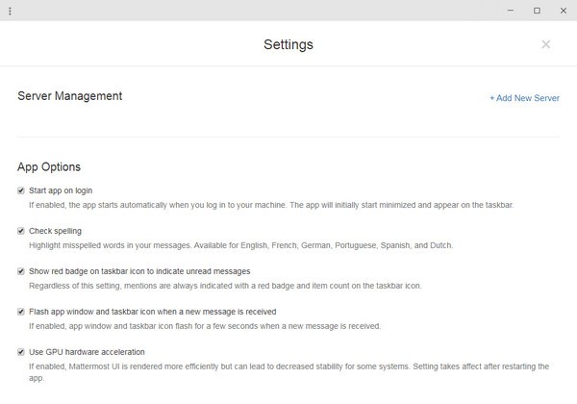
Task: Maximize the application window
Action: pos(537,11)
